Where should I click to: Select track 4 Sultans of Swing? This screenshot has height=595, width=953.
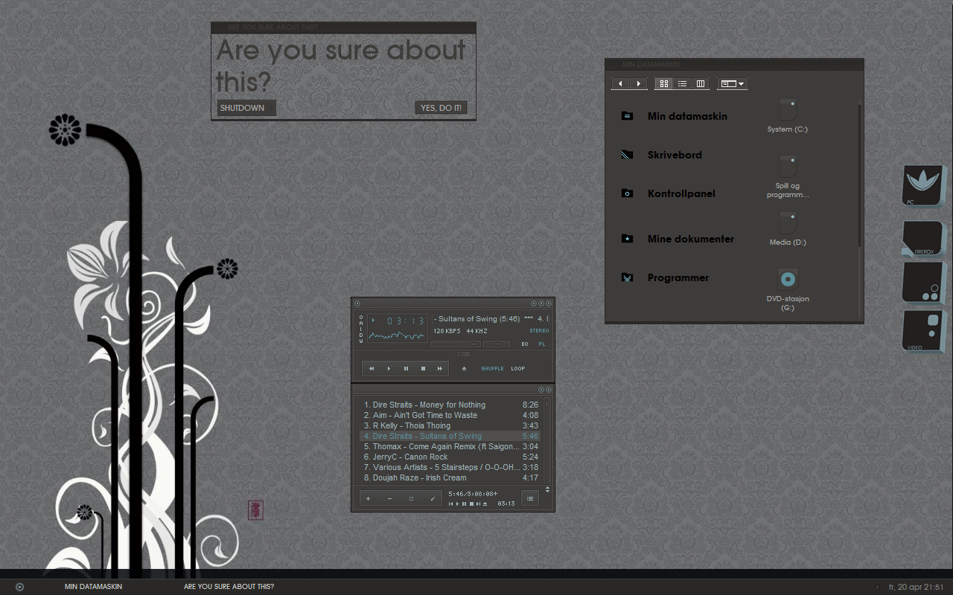451,436
